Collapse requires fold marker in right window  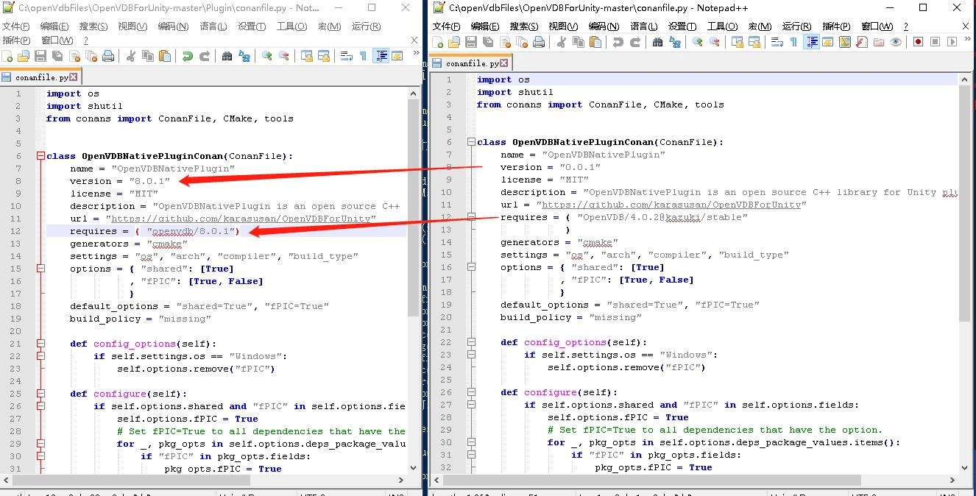pyautogui.click(x=471, y=217)
